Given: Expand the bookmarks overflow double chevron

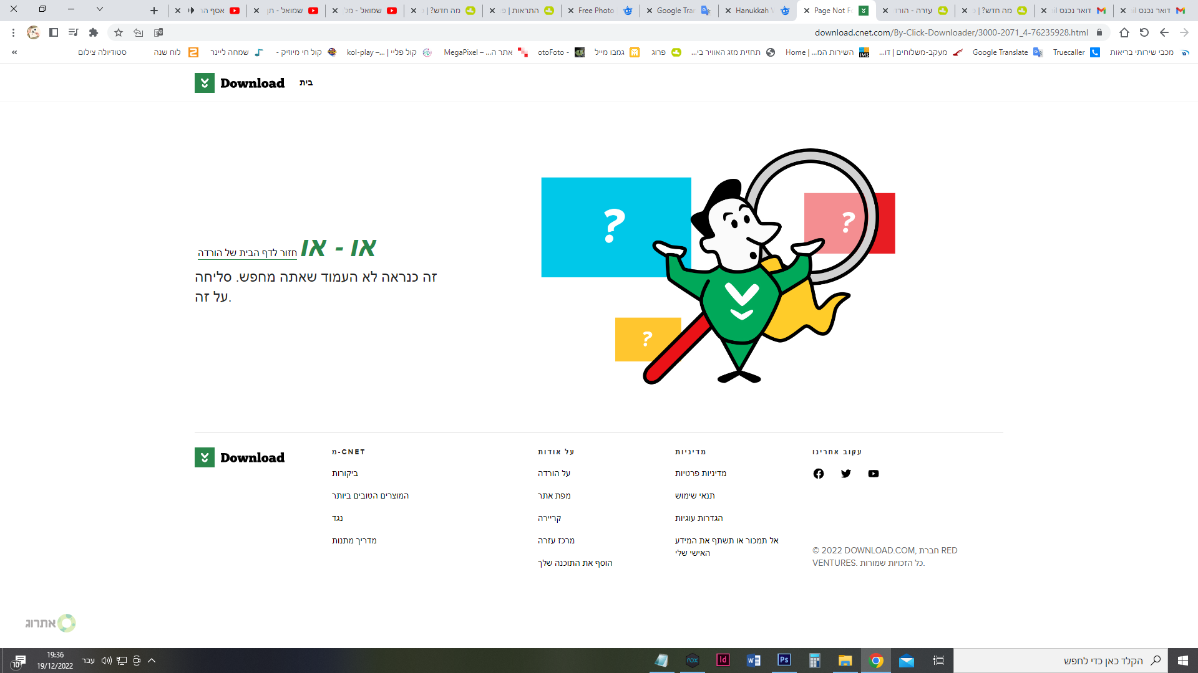Looking at the screenshot, I should pos(14,52).
